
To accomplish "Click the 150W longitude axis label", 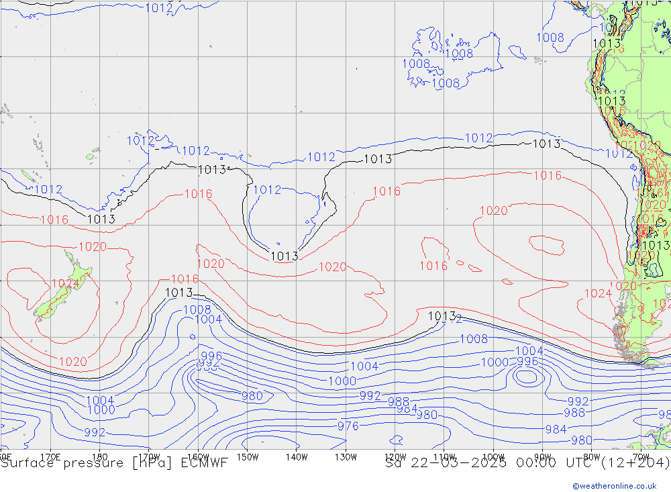I will [x=248, y=457].
